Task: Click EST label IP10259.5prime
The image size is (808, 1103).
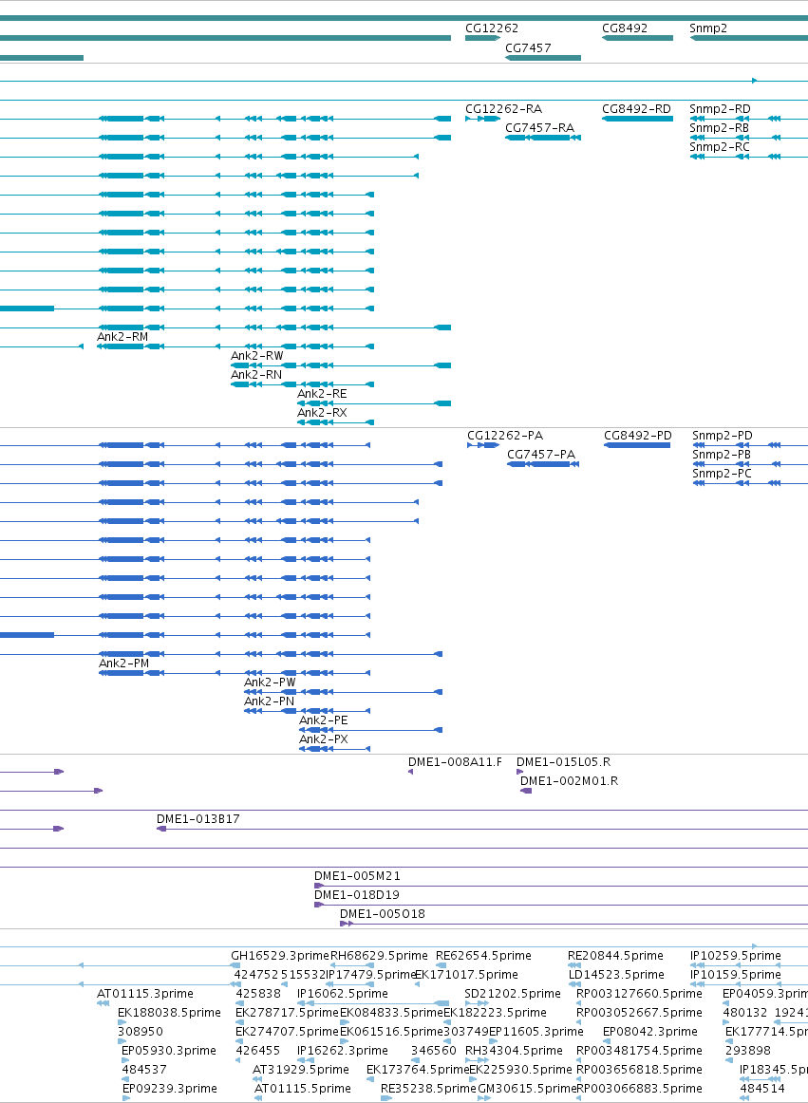Action: [736, 955]
